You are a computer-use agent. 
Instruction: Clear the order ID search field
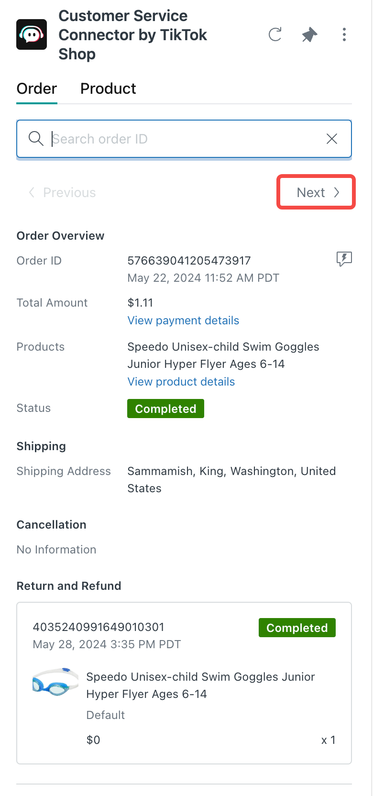click(x=332, y=139)
